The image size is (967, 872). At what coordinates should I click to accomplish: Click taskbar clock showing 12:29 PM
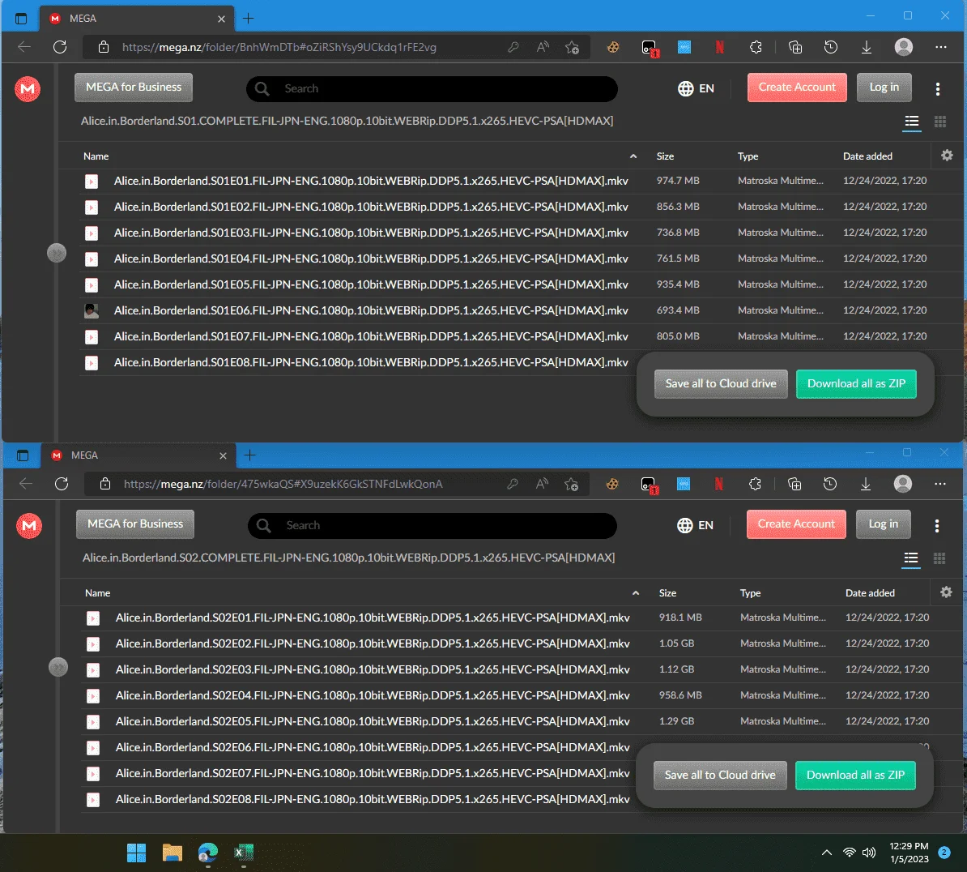click(x=909, y=853)
